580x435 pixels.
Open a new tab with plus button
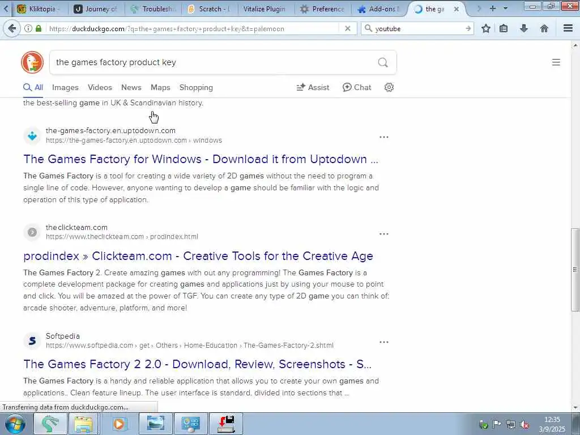tap(493, 8)
